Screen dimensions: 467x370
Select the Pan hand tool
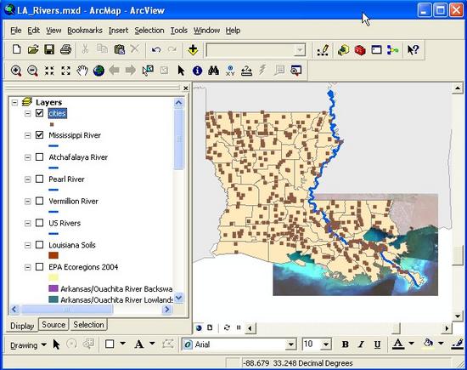[x=82, y=71]
